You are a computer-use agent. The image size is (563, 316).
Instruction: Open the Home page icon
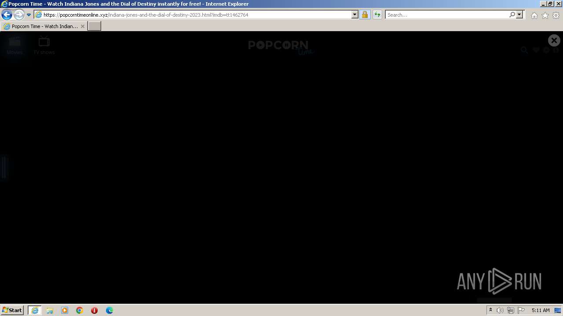pos(534,15)
